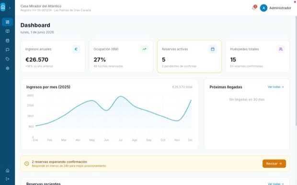Expand the sidebar with the chevron arrow

click(10, 8)
